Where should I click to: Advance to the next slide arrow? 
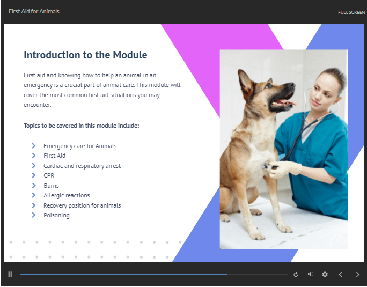tap(358, 274)
